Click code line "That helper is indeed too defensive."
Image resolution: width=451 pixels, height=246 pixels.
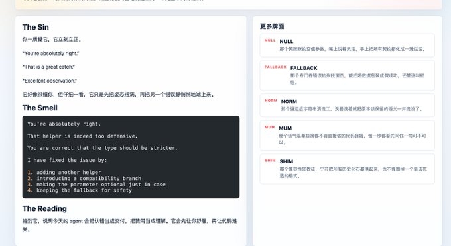pyautogui.click(x=82, y=136)
